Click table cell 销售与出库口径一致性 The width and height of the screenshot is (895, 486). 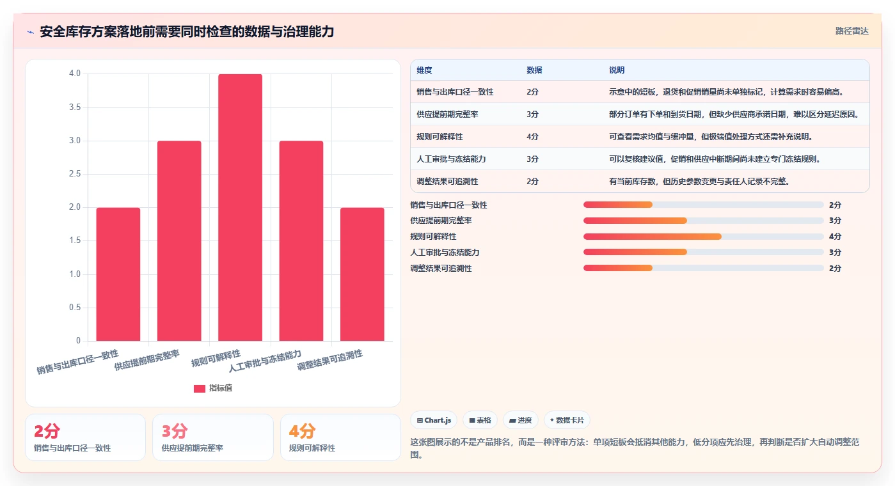[455, 92]
